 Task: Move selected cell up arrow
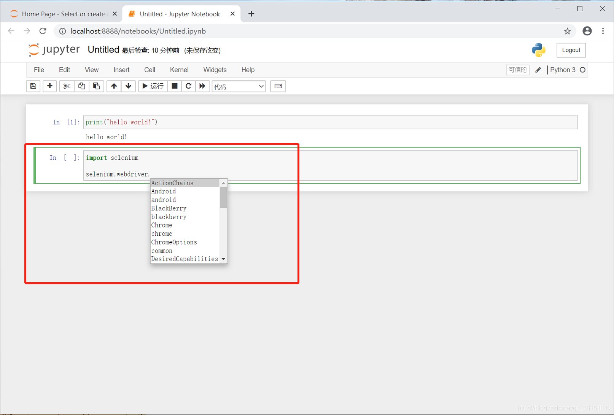tap(114, 86)
